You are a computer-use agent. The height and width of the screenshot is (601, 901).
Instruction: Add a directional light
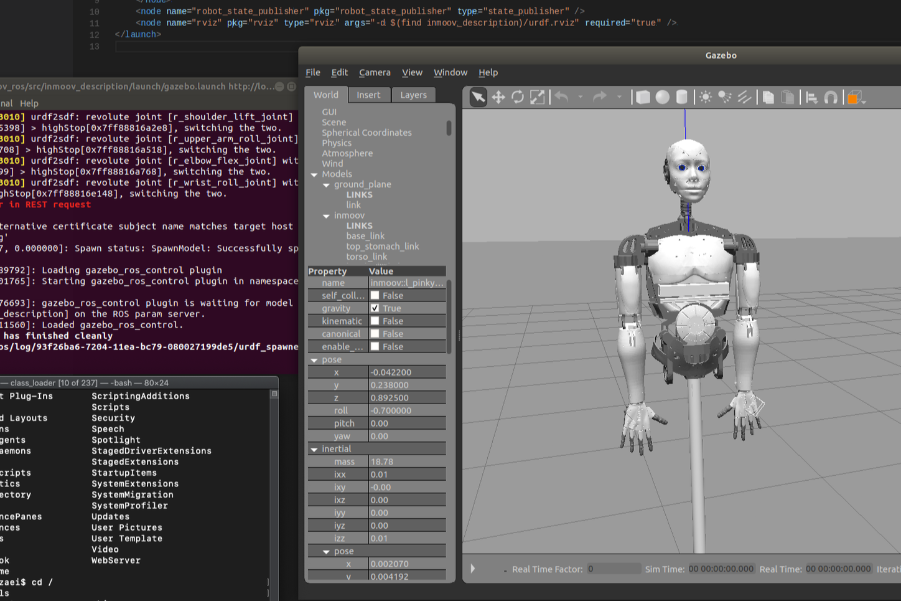(744, 97)
